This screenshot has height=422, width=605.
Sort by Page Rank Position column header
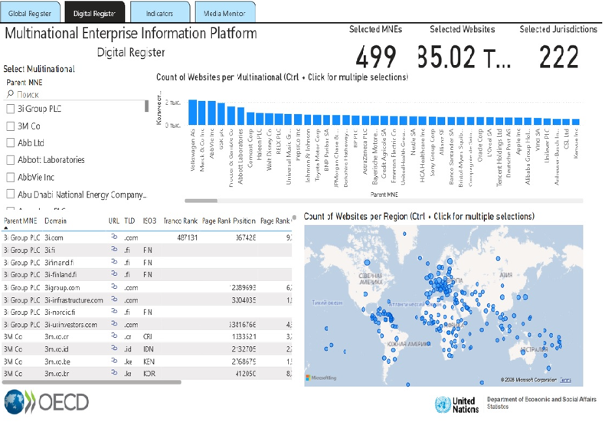(x=229, y=221)
